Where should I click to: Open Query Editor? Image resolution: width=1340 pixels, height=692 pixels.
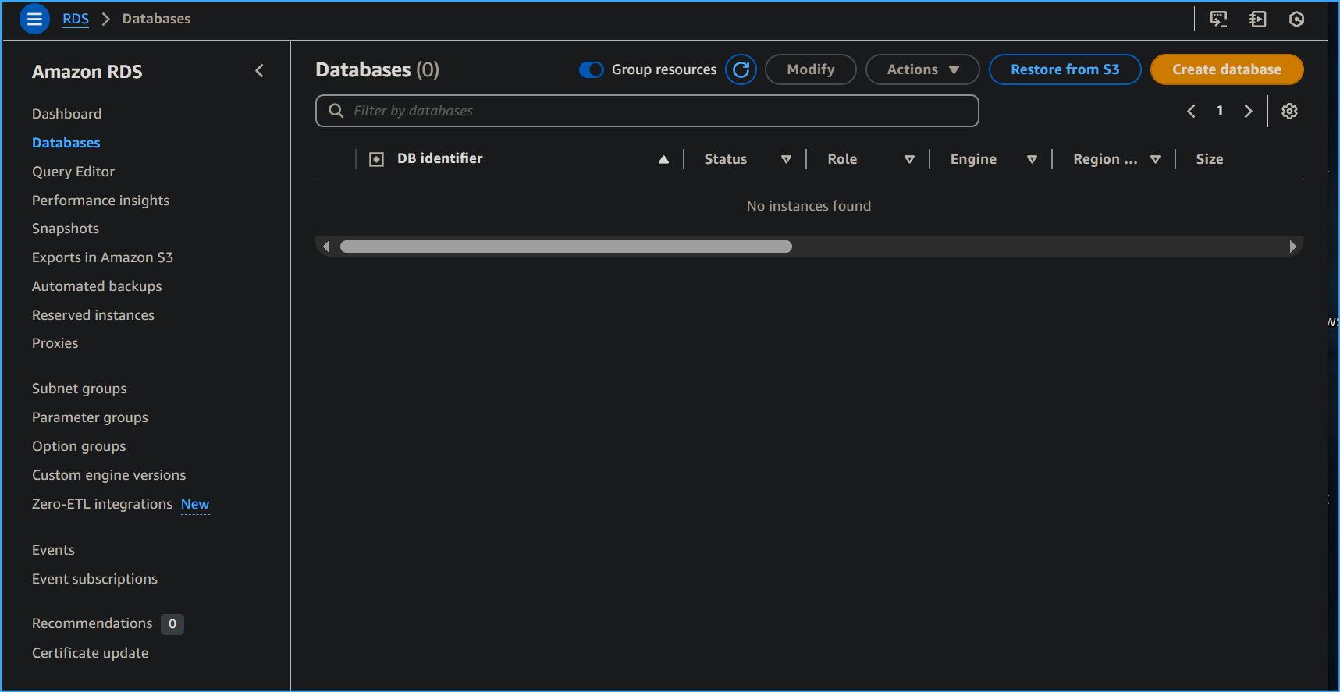point(73,172)
